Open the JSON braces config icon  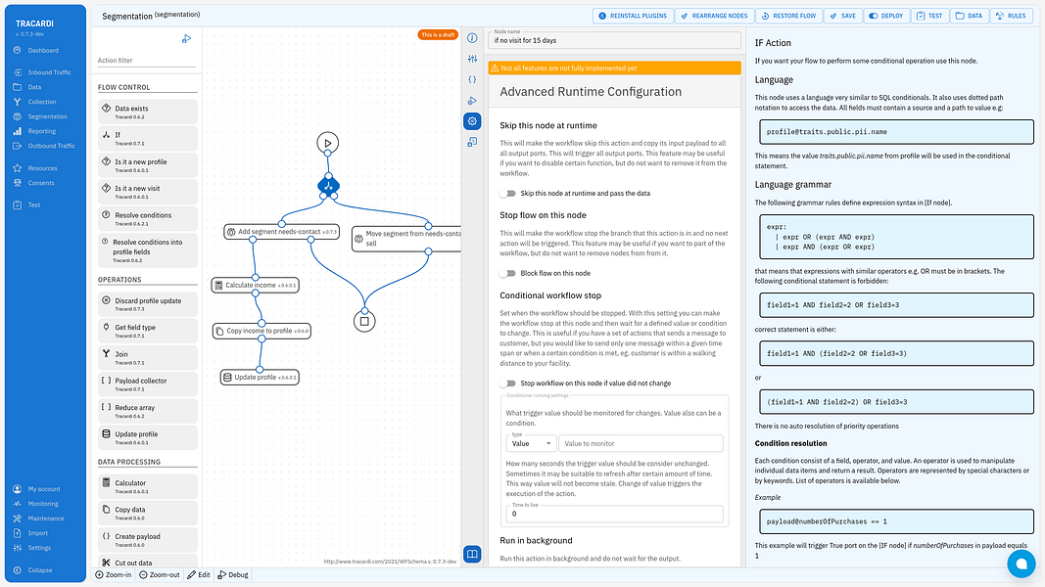472,79
